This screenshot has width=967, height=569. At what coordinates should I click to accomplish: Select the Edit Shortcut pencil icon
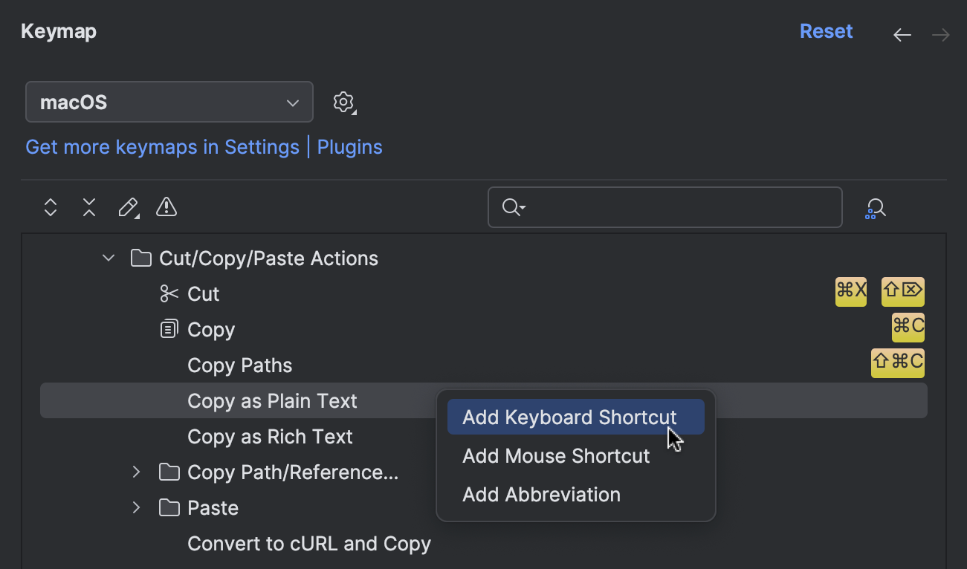tap(128, 207)
